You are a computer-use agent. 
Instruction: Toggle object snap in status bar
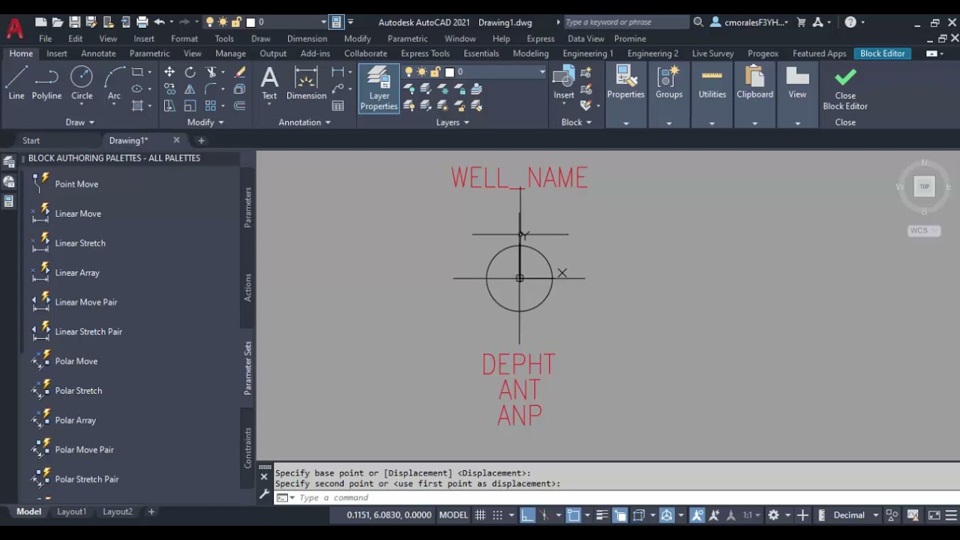(574, 515)
